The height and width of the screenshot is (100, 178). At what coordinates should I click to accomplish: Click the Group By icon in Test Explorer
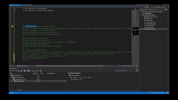click(x=36, y=71)
